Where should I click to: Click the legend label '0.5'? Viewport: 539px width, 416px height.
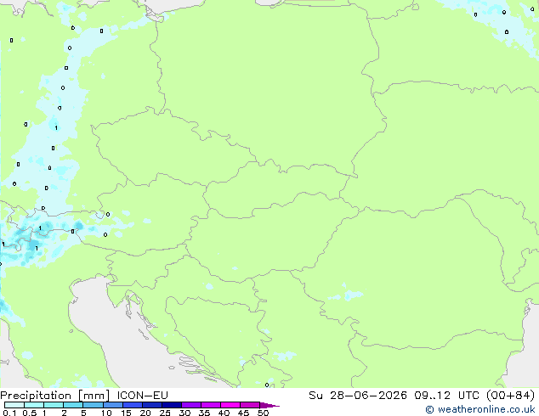pos(30,413)
